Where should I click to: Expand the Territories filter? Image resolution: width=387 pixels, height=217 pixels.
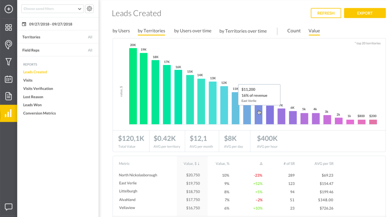[x=57, y=37]
